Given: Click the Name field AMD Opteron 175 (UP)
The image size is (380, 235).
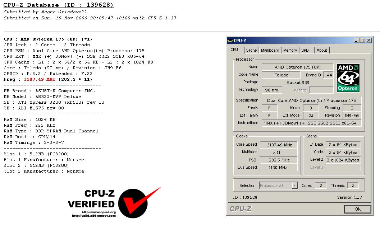Looking at the screenshot, I should click(x=298, y=67).
